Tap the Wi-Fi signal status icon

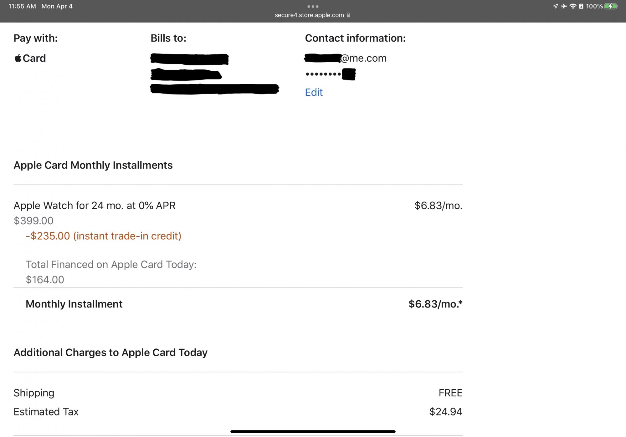coord(573,6)
